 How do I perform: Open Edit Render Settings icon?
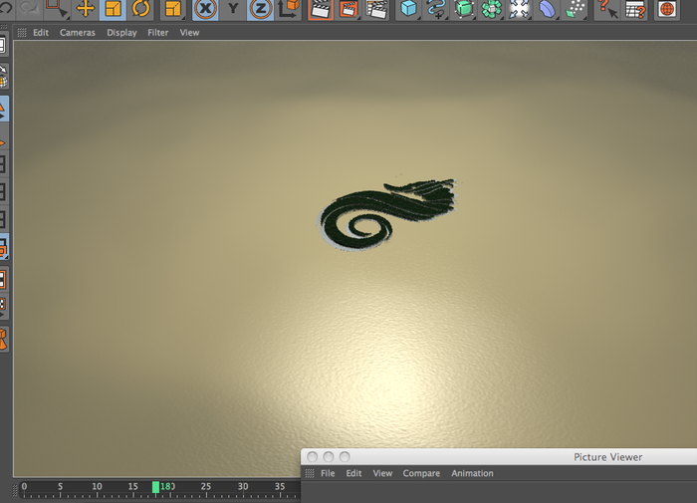(376, 8)
